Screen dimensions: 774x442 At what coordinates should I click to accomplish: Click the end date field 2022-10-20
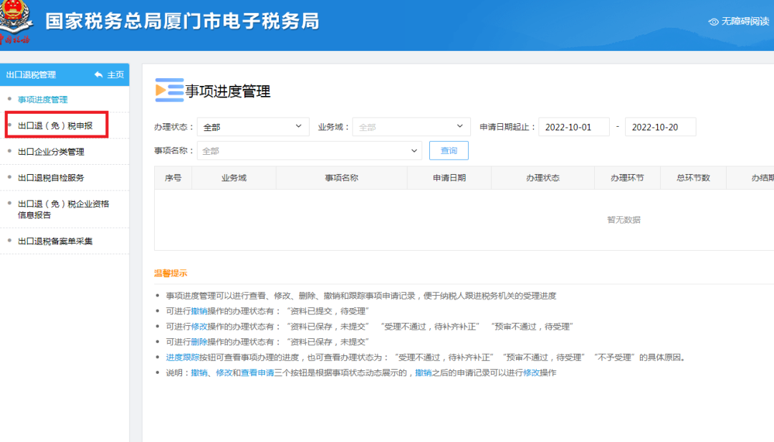pyautogui.click(x=660, y=127)
